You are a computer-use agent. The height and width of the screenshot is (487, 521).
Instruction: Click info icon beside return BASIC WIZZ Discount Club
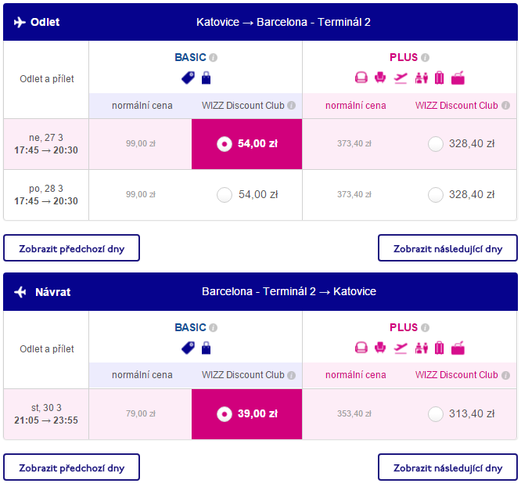tap(292, 375)
